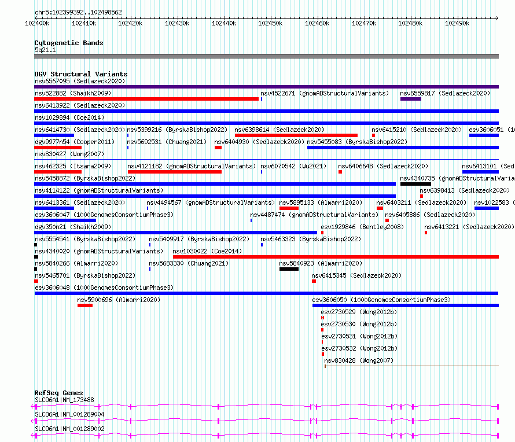Click nsv6398413 (Sedlazeck2020) label
The width and height of the screenshot is (515, 442).
point(465,190)
